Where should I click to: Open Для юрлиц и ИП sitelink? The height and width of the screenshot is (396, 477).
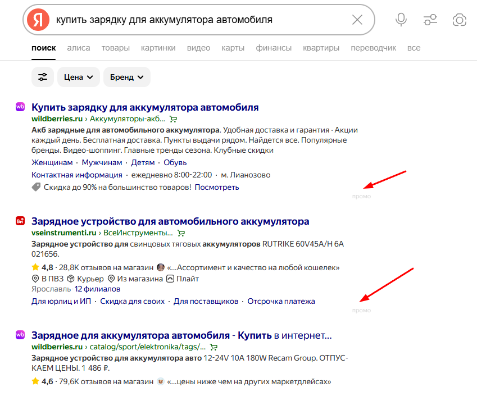pos(61,301)
